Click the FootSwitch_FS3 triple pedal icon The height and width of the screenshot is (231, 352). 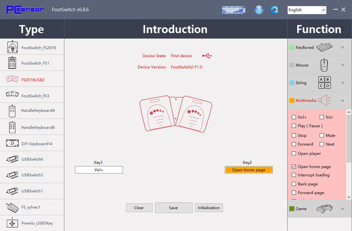(x=12, y=94)
